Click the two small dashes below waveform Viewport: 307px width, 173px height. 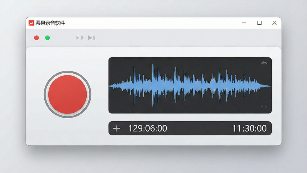pos(264,107)
